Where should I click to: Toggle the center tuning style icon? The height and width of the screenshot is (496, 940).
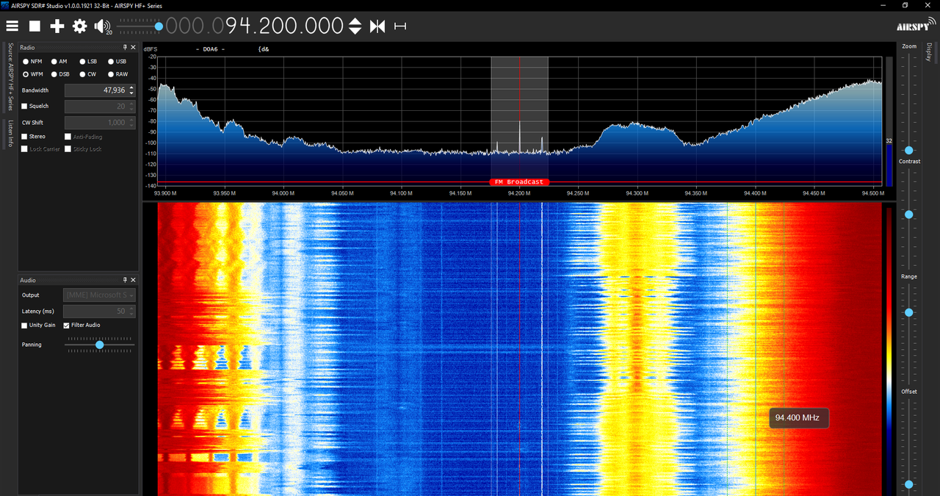377,26
